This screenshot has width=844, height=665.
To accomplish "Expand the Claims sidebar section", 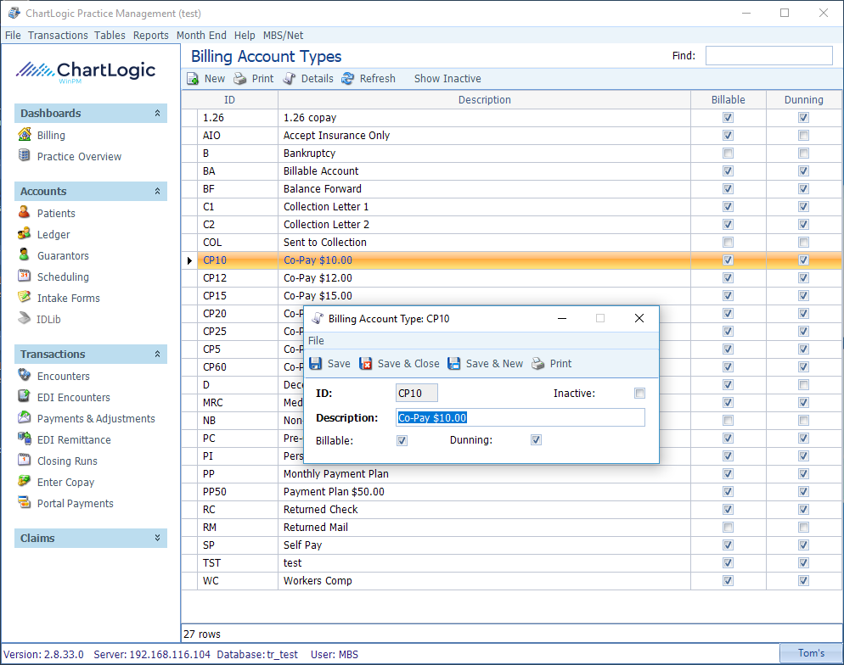I will click(157, 538).
